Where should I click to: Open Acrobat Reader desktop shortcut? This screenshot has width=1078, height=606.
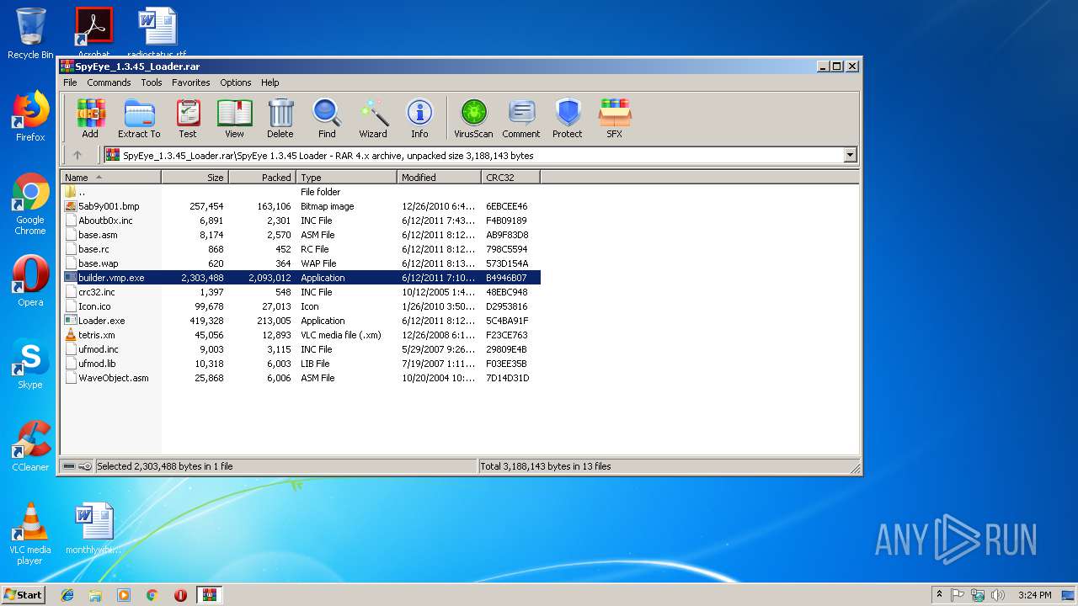click(93, 32)
